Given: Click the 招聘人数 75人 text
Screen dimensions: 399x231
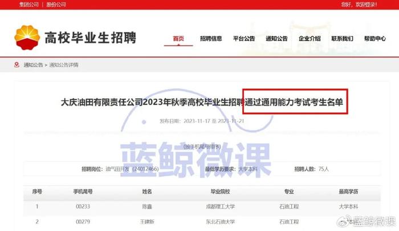Looking at the screenshot, I should 311,169.
